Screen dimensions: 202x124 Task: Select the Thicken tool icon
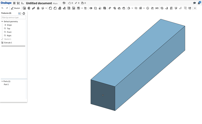coord(43,8)
